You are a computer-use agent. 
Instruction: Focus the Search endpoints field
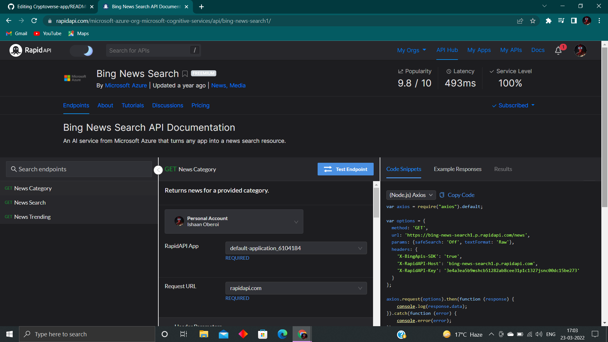pyautogui.click(x=79, y=169)
